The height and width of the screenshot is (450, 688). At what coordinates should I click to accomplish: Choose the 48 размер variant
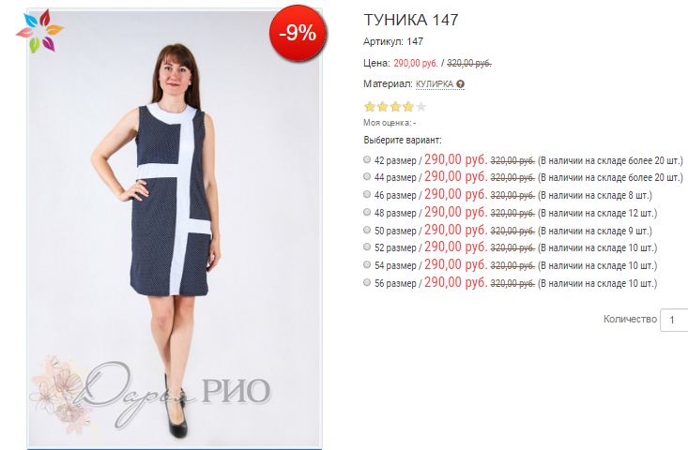tap(367, 212)
